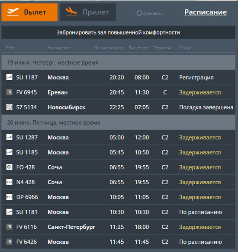Screen dimensions: 238x252
Task: Open the Расписание schedule link
Action: click(206, 12)
